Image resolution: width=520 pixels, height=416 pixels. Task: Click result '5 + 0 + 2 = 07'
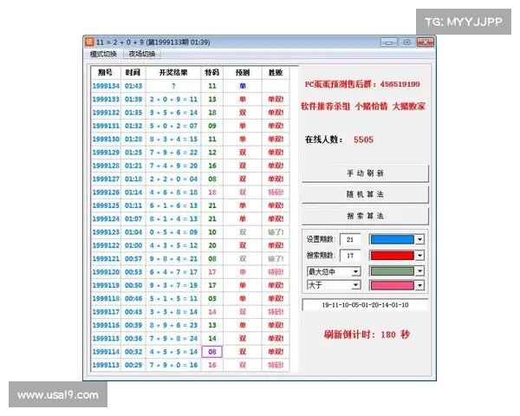point(173,126)
